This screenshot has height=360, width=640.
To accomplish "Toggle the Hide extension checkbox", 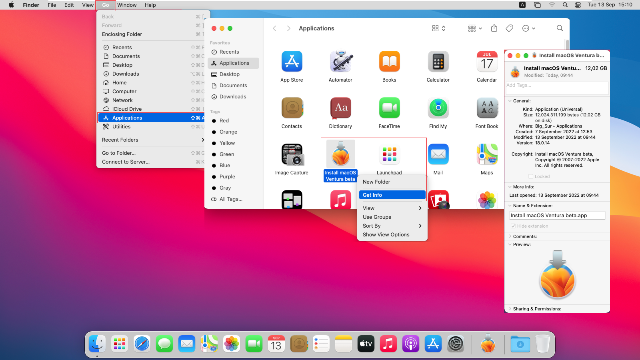I will (513, 226).
